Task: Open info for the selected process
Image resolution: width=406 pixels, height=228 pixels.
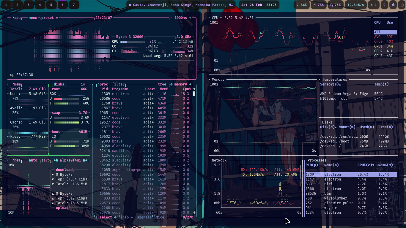Action: (127, 217)
